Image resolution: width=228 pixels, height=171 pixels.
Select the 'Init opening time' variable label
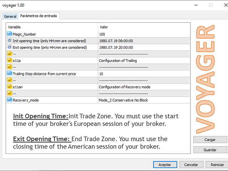pos(50,41)
